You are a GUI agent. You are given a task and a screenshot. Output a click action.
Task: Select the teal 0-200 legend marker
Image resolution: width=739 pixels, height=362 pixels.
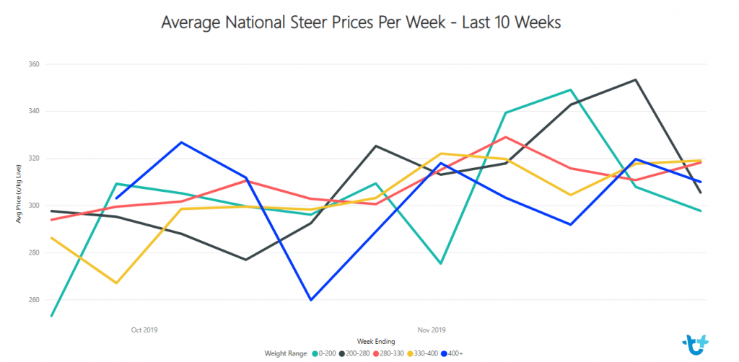point(315,353)
